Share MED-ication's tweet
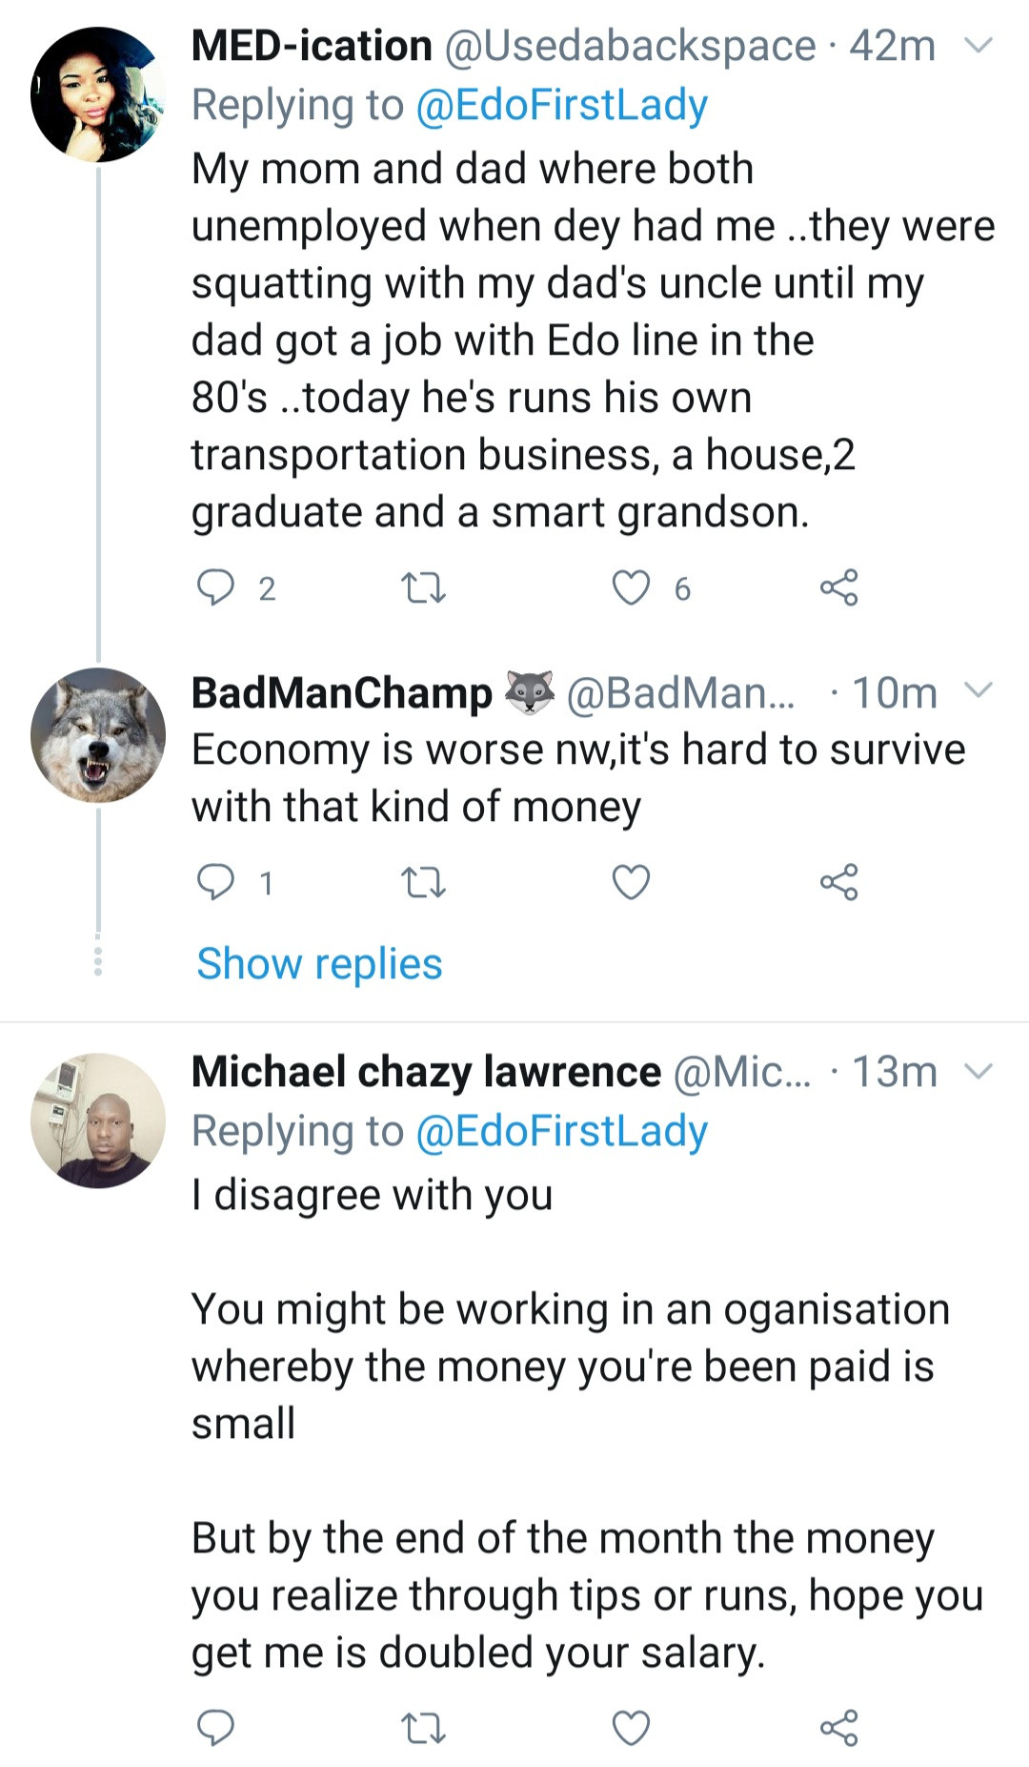The image size is (1029, 1767). [838, 588]
